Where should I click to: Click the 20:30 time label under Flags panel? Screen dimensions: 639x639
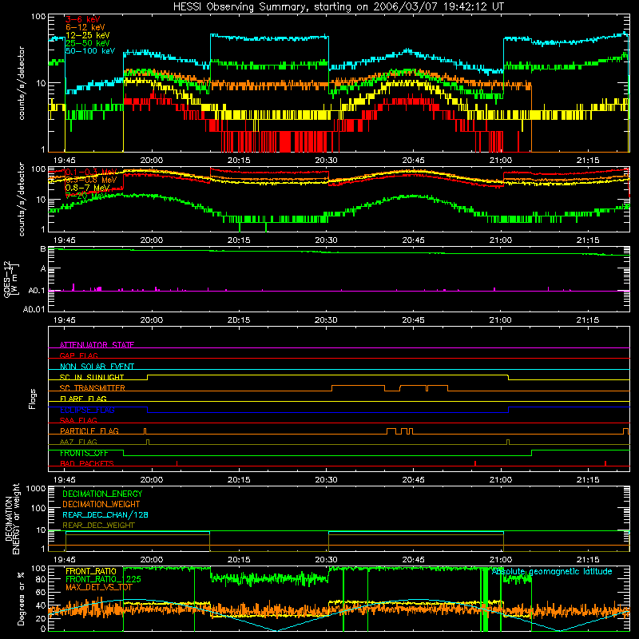pos(326,480)
